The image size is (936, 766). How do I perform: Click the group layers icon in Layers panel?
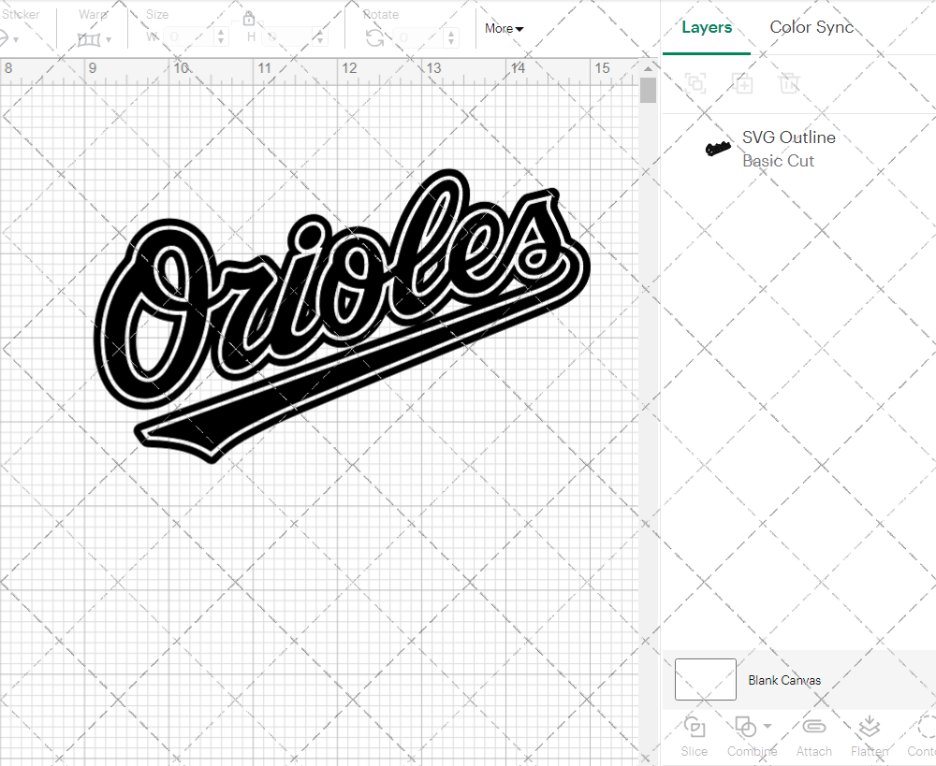point(695,83)
